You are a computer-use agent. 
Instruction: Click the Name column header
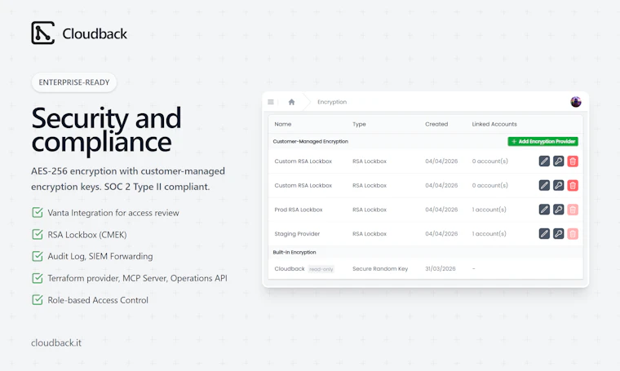tap(283, 124)
